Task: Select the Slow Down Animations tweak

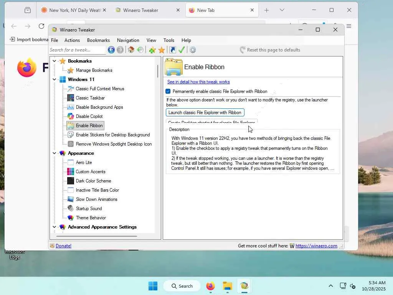Action: (x=96, y=199)
